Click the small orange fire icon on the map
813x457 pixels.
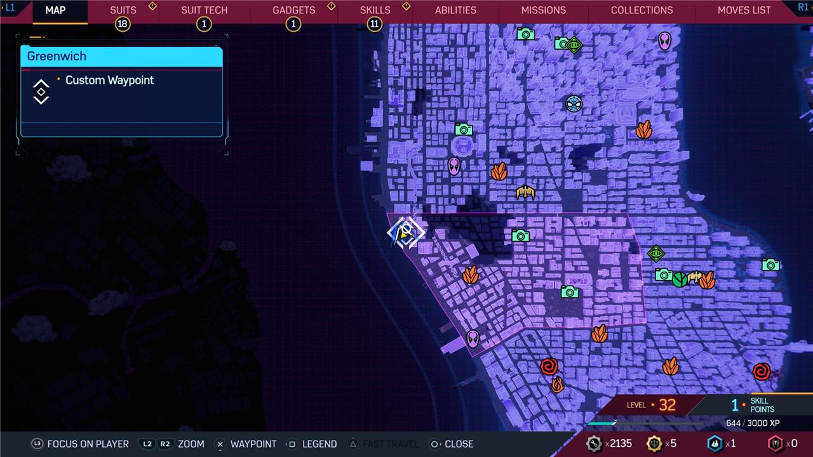(x=557, y=385)
